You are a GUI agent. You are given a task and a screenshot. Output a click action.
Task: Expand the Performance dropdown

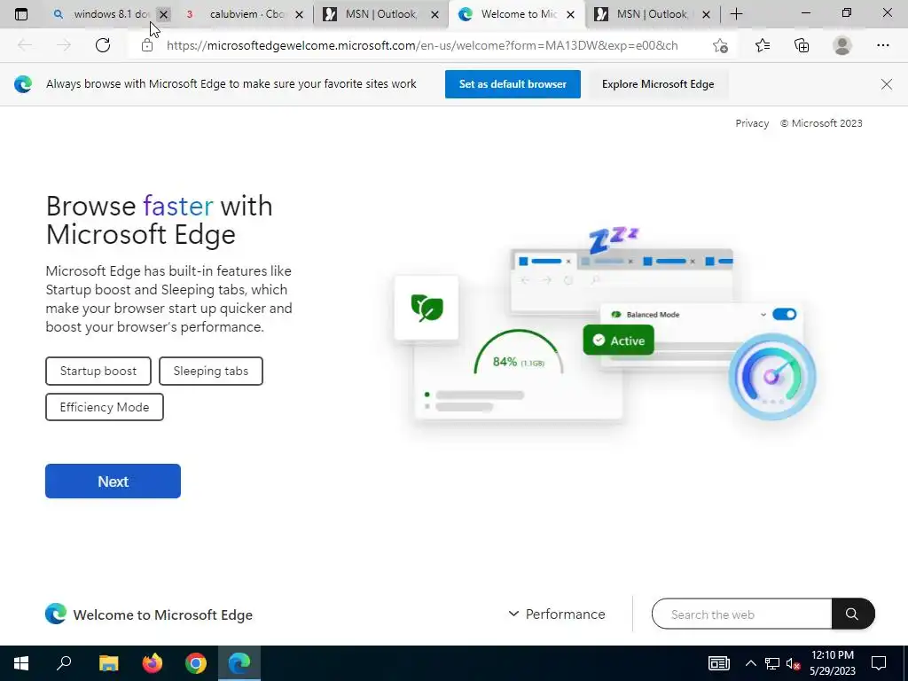tap(557, 614)
